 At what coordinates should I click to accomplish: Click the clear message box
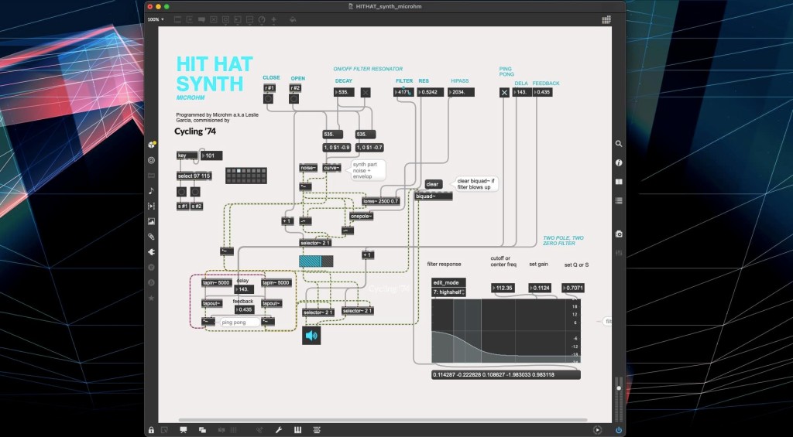432,184
